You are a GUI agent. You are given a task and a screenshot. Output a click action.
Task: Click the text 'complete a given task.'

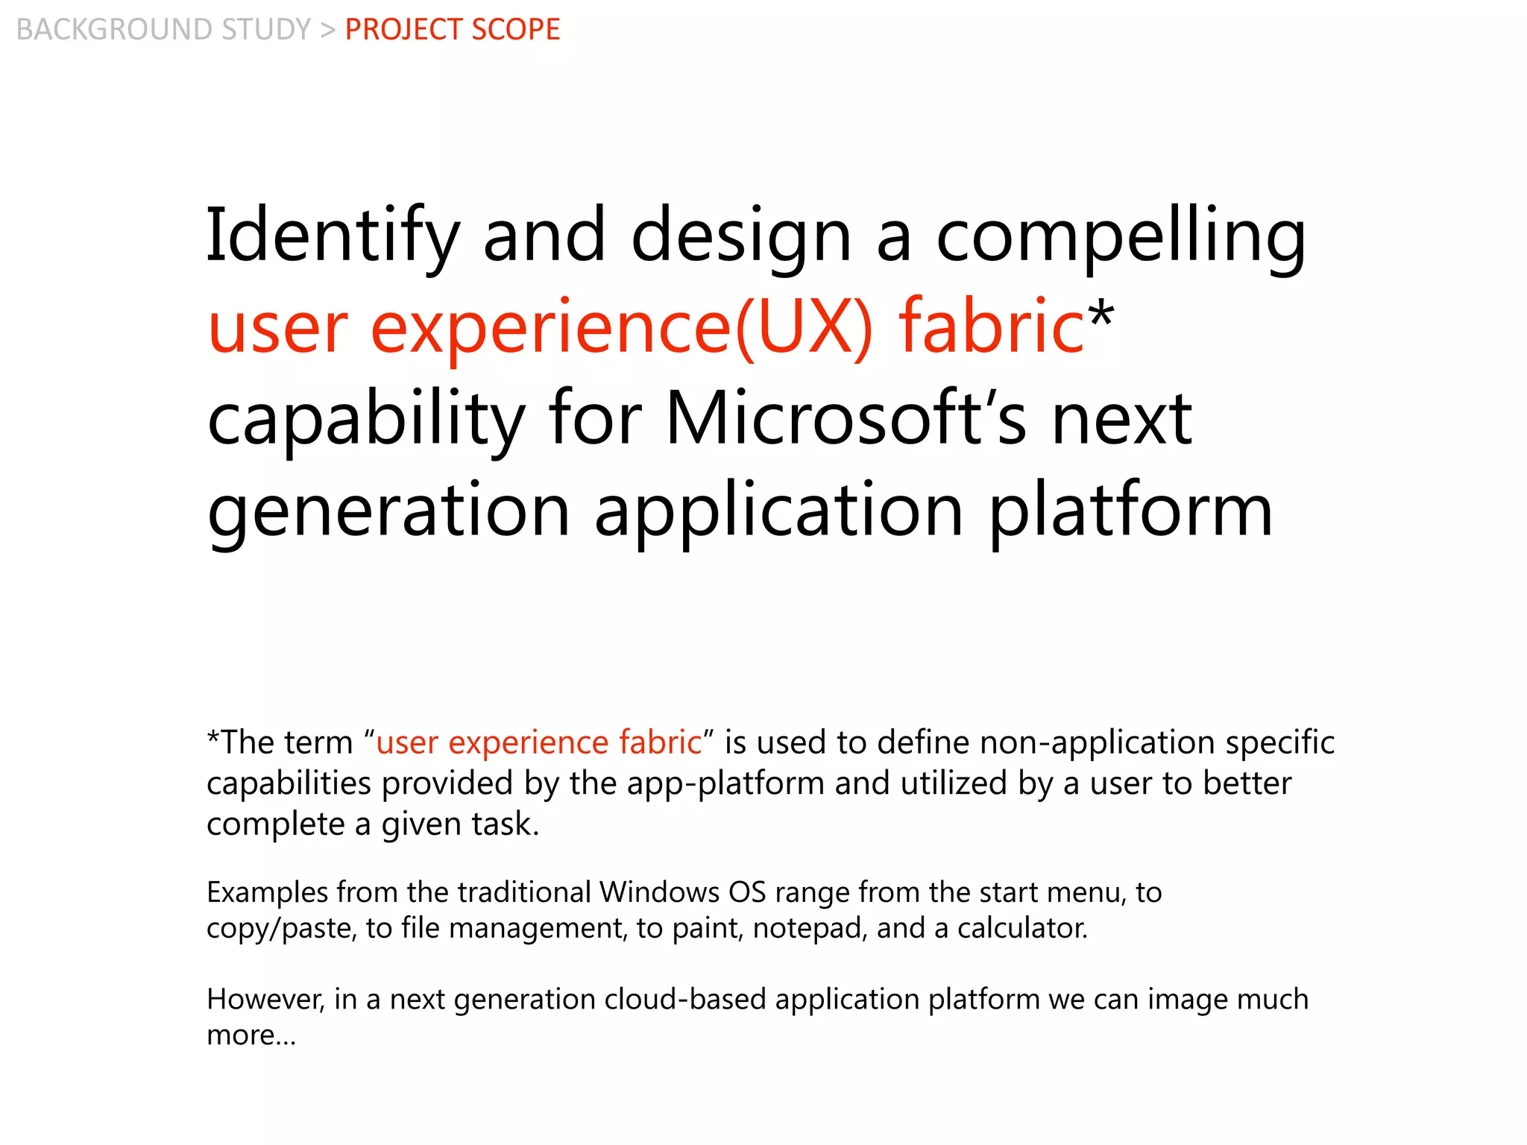coord(373,824)
